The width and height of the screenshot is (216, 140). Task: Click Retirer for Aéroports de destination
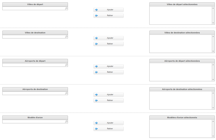108,100
